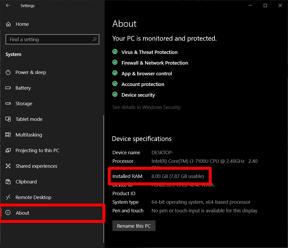Click the System category heading

point(13,54)
